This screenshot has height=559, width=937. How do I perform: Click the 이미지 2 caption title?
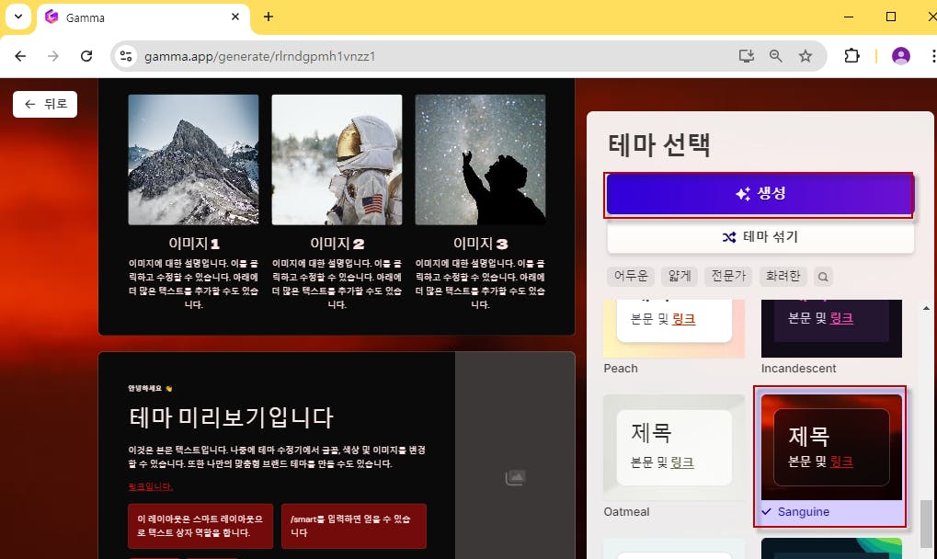click(337, 244)
